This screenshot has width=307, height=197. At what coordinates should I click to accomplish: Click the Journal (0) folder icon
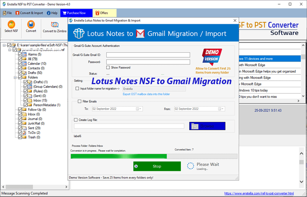24,119
